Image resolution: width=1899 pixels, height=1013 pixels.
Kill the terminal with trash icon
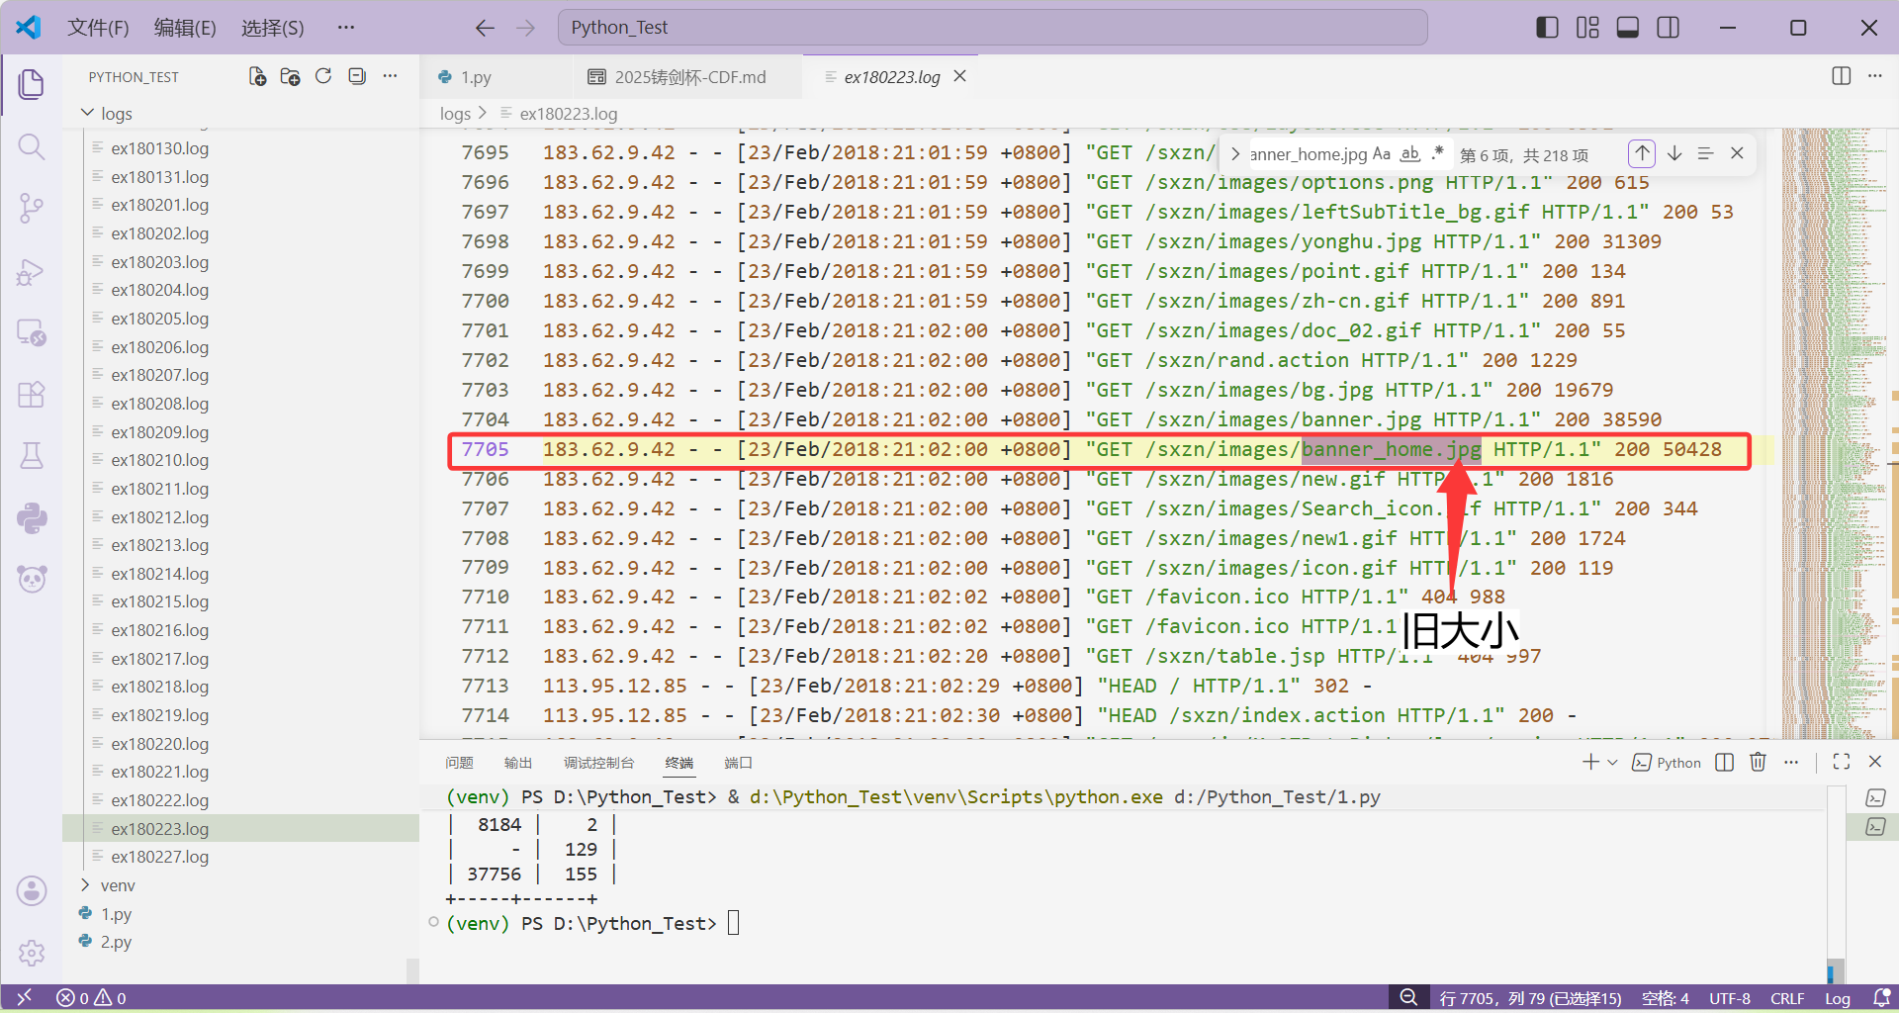point(1759,763)
